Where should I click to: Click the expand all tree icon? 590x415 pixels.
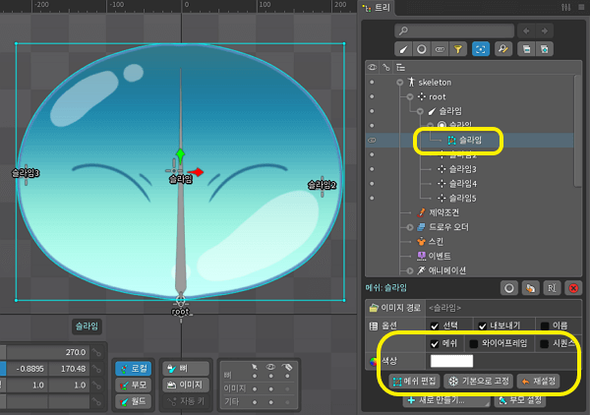[x=544, y=49]
